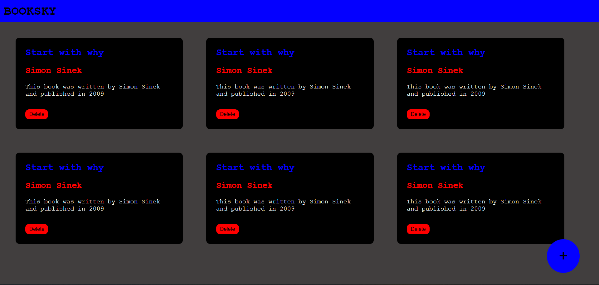The height and width of the screenshot is (285, 599).
Task: Delete the book in the top-left card
Action: coord(37,114)
